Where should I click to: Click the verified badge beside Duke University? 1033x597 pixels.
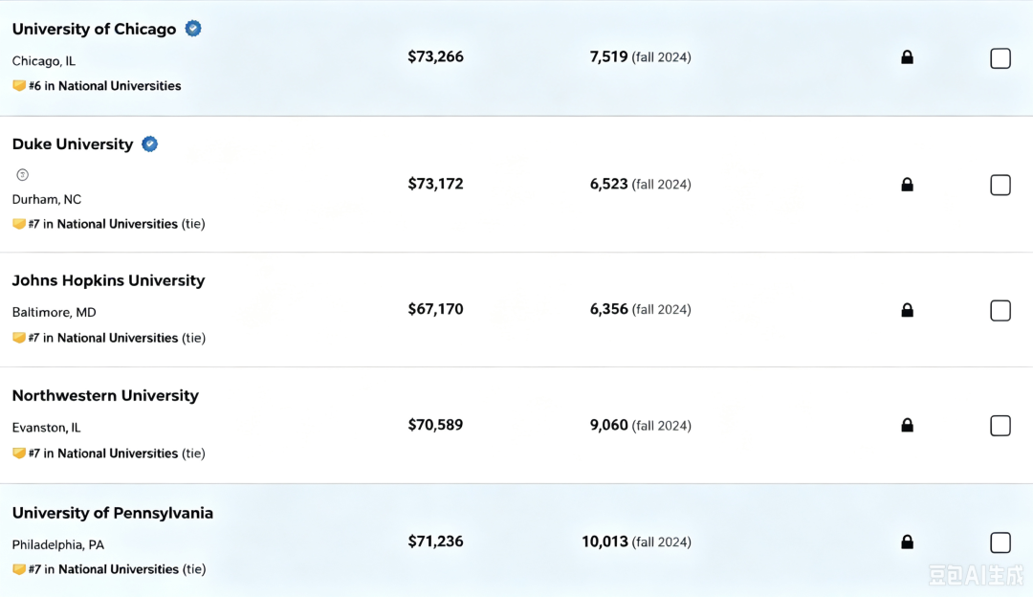[x=149, y=144]
